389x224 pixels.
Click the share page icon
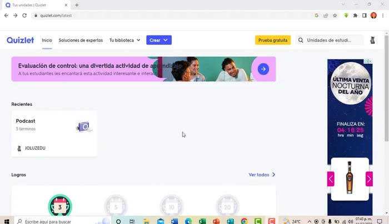coord(326,16)
